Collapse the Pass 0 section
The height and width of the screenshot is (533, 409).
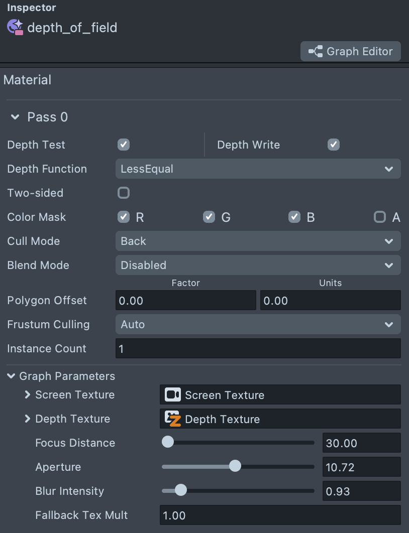15,117
